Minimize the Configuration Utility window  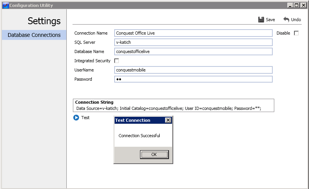click(290, 5)
